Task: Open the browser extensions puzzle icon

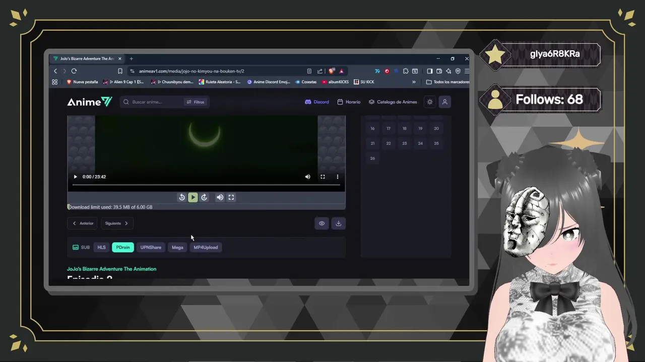Action: pyautogui.click(x=406, y=71)
